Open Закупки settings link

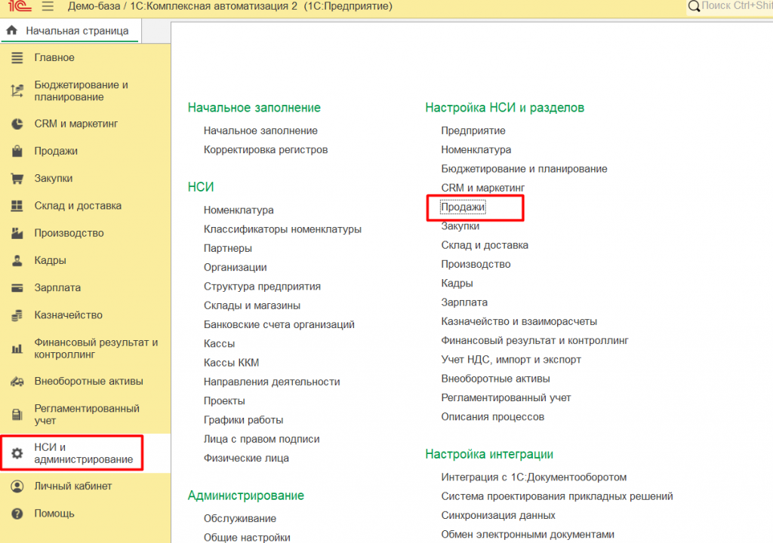(x=460, y=226)
